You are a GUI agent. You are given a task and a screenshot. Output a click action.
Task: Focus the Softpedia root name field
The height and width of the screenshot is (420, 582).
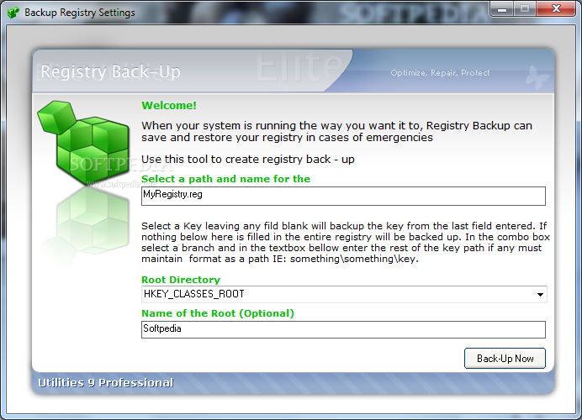[x=343, y=329]
